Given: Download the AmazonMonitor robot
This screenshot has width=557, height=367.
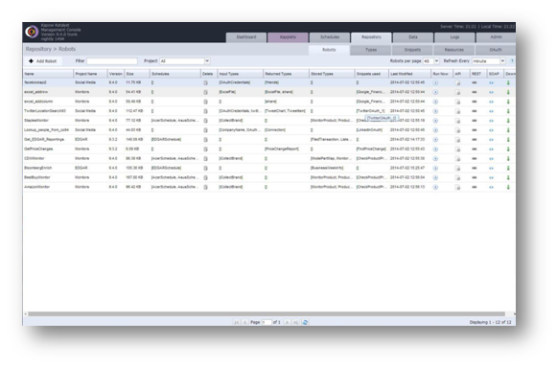Looking at the screenshot, I should pos(508,187).
